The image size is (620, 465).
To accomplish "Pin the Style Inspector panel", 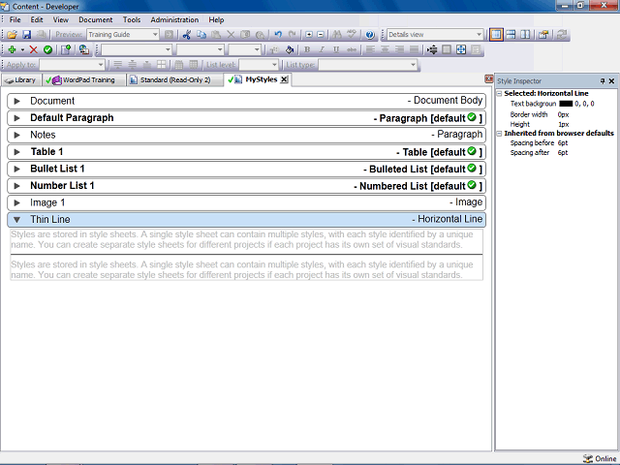I will click(603, 81).
